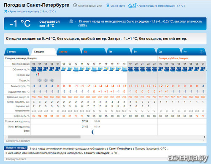211x164 pixels.
Task: Click the weather sensor icon in blue banner
Action: pyautogui.click(x=71, y=21)
